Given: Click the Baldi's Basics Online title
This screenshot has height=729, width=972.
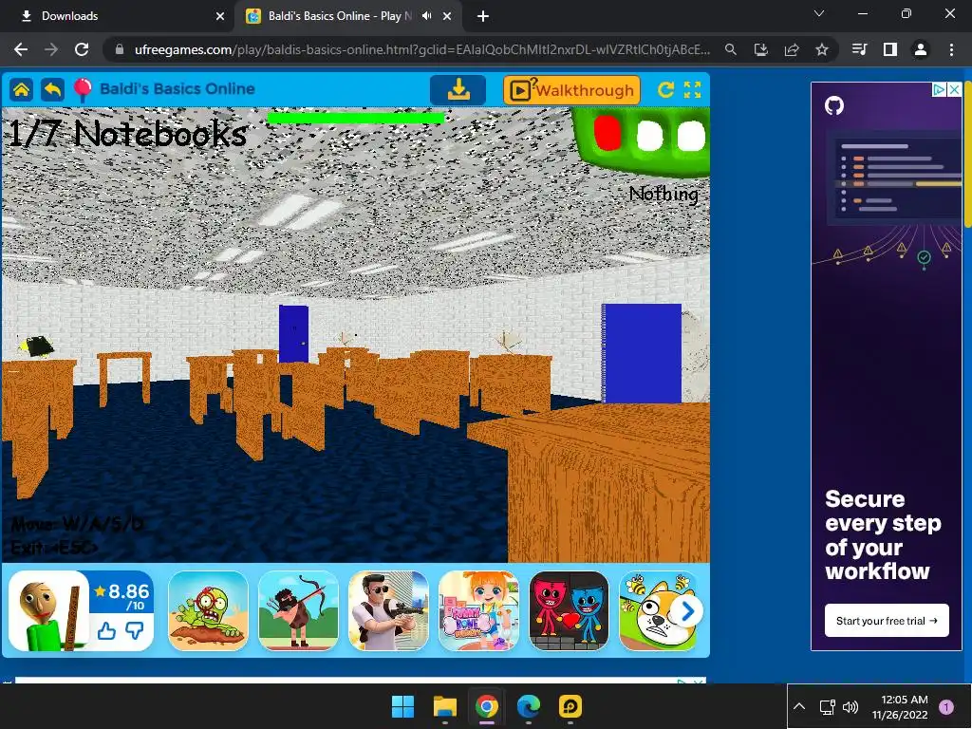Looking at the screenshot, I should 178,88.
